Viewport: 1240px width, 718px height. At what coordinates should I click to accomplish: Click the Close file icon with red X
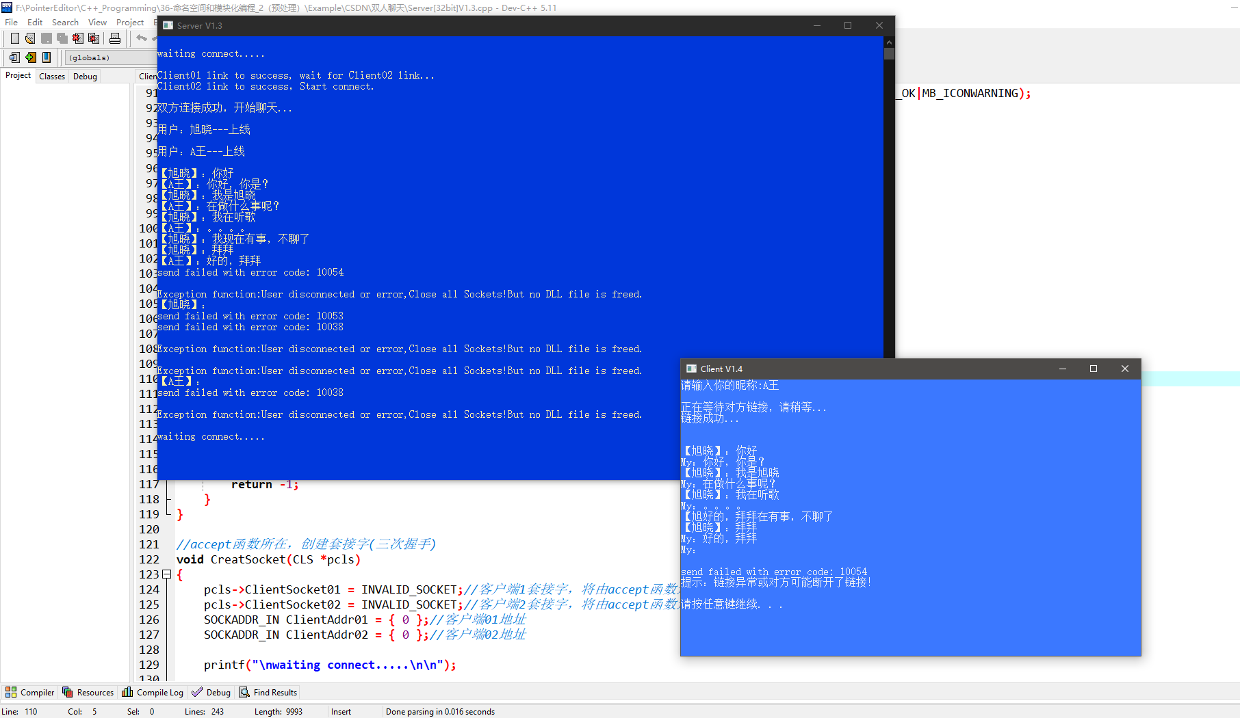pyautogui.click(x=78, y=38)
